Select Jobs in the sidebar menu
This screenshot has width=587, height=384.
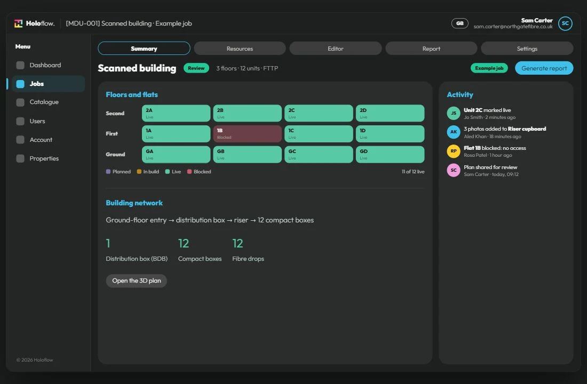[49, 84]
